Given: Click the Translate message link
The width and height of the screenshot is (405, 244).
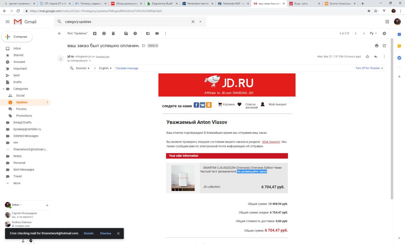Looking at the screenshot, I should 127,68.
